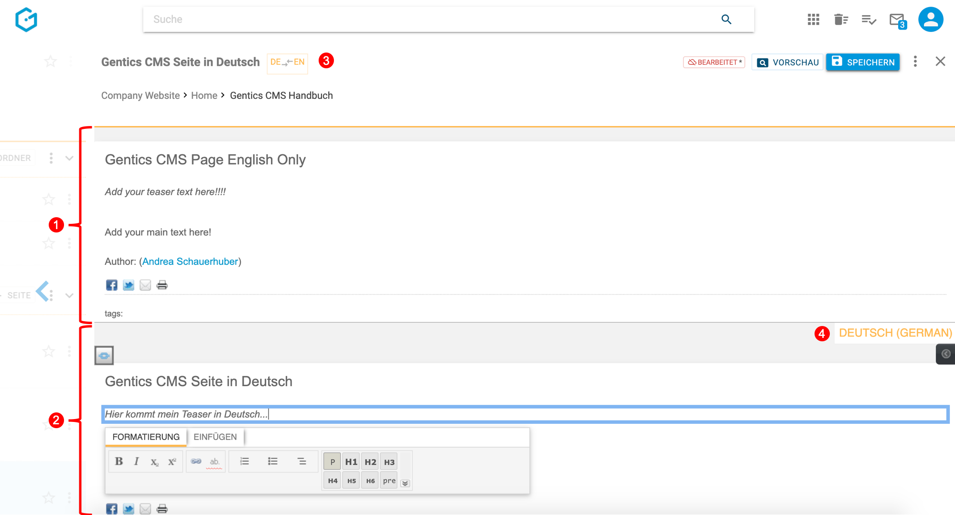This screenshot has height=515, width=955.
Task: Apply the H5 heading style
Action: [351, 481]
